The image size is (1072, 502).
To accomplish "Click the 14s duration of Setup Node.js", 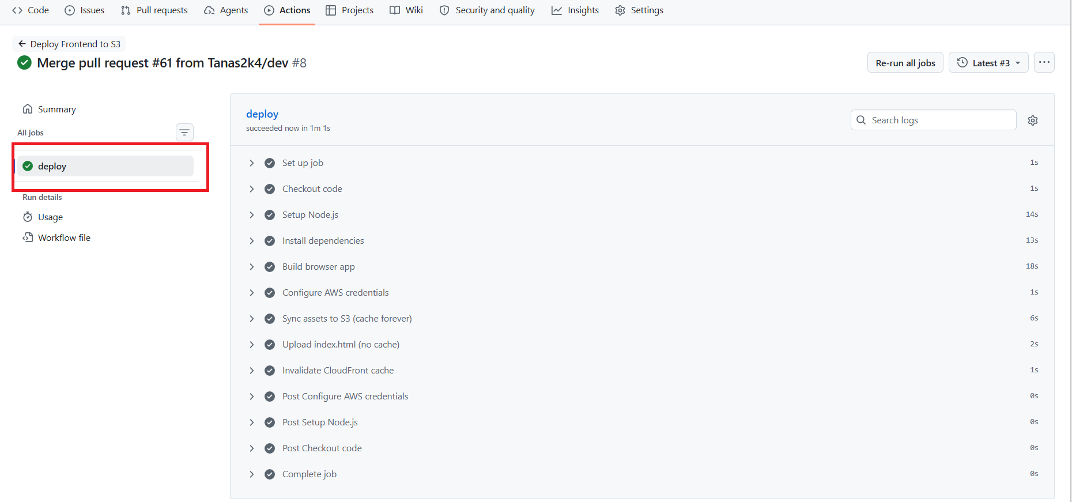I will pos(1032,214).
